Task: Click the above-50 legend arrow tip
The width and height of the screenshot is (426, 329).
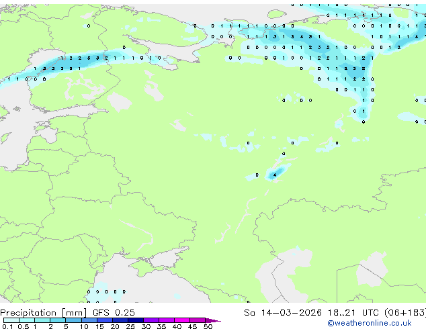Action: click(213, 320)
